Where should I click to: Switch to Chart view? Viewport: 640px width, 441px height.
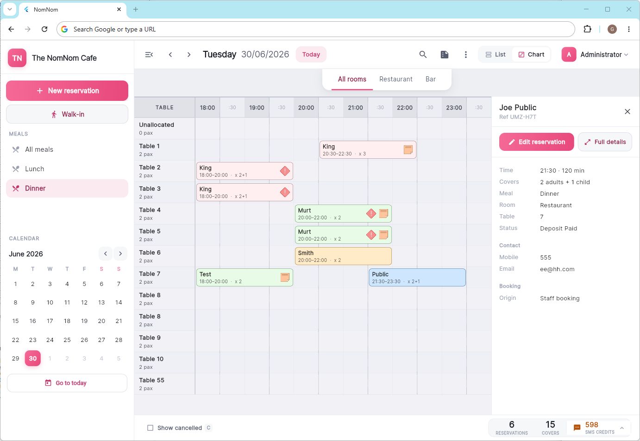[531, 55]
